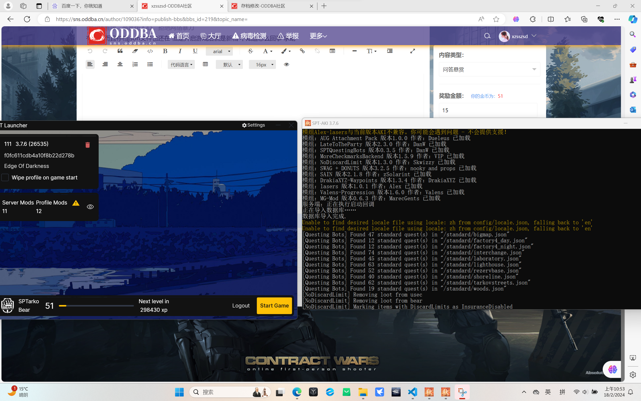This screenshot has width=641, height=401.
Task: Click the redo icon in the editor toolbar
Action: click(x=105, y=51)
